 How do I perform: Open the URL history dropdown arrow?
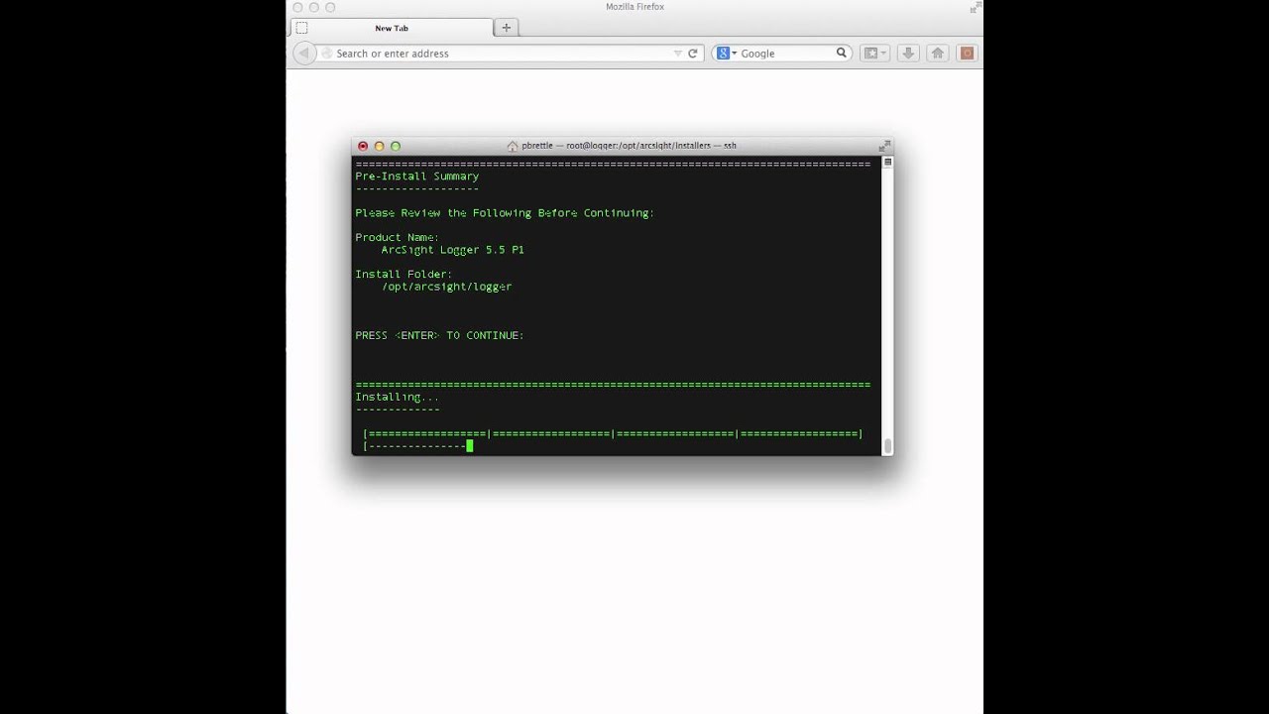point(678,54)
